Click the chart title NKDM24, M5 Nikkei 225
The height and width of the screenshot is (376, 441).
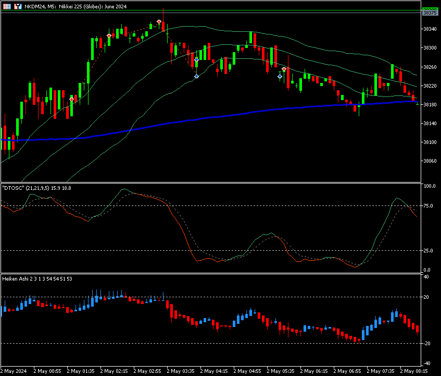(x=75, y=6)
